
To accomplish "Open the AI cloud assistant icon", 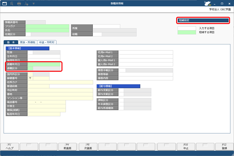I will click(209, 4).
